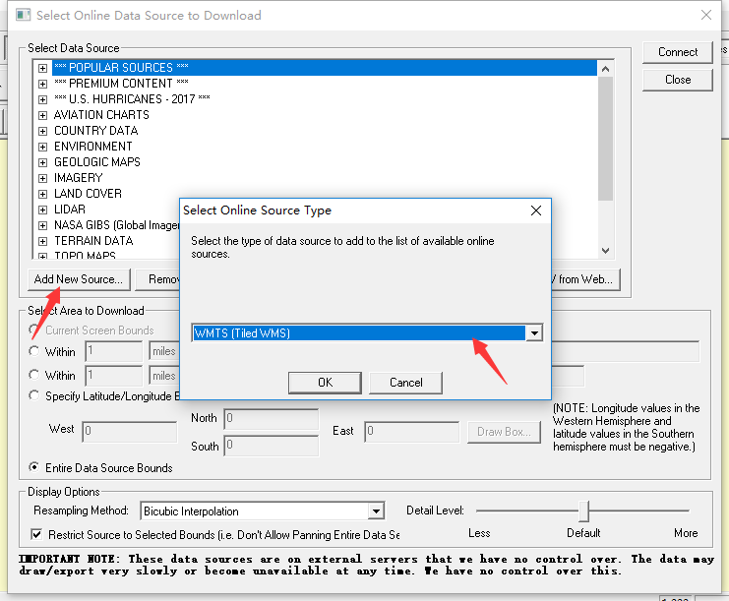The image size is (729, 601).
Task: Expand the TERRAIN DATA plus icon
Action: click(x=42, y=241)
